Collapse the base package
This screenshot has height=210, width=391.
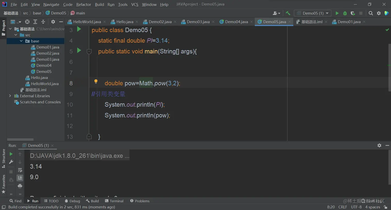click(x=21, y=41)
